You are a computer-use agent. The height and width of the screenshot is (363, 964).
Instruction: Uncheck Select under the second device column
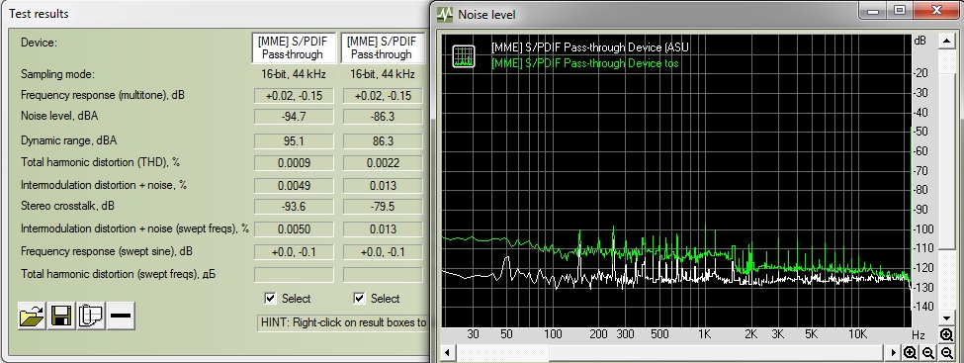coord(359,299)
